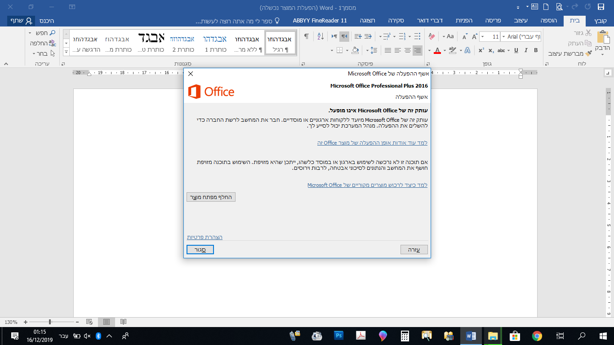Image resolution: width=614 pixels, height=345 pixels.
Task: Click the Clear All Formatting eraser icon
Action: point(432,36)
